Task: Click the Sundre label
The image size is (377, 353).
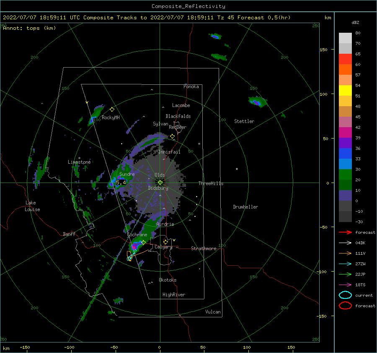Action: coord(127,174)
